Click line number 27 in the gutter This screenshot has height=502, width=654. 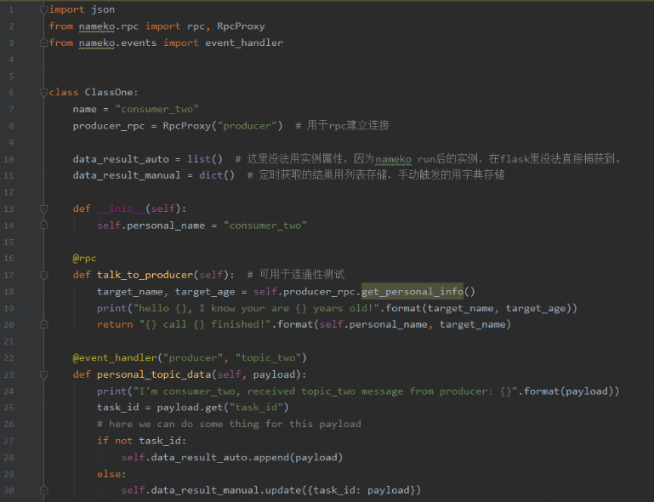[9, 441]
